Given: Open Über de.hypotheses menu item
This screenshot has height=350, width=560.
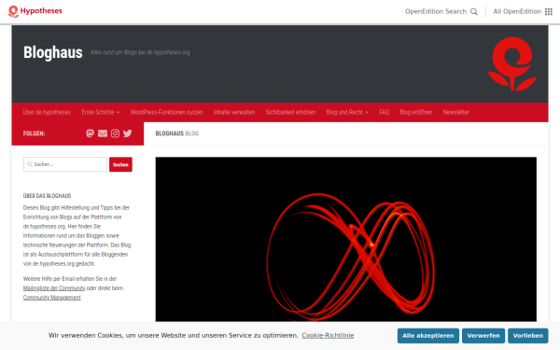Looking at the screenshot, I should 47,112.
